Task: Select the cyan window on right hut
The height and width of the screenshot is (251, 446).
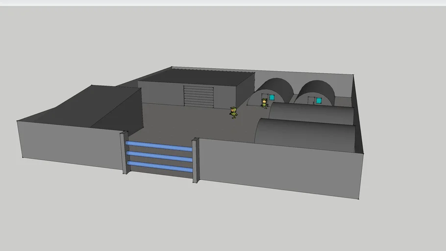Action: coord(319,100)
